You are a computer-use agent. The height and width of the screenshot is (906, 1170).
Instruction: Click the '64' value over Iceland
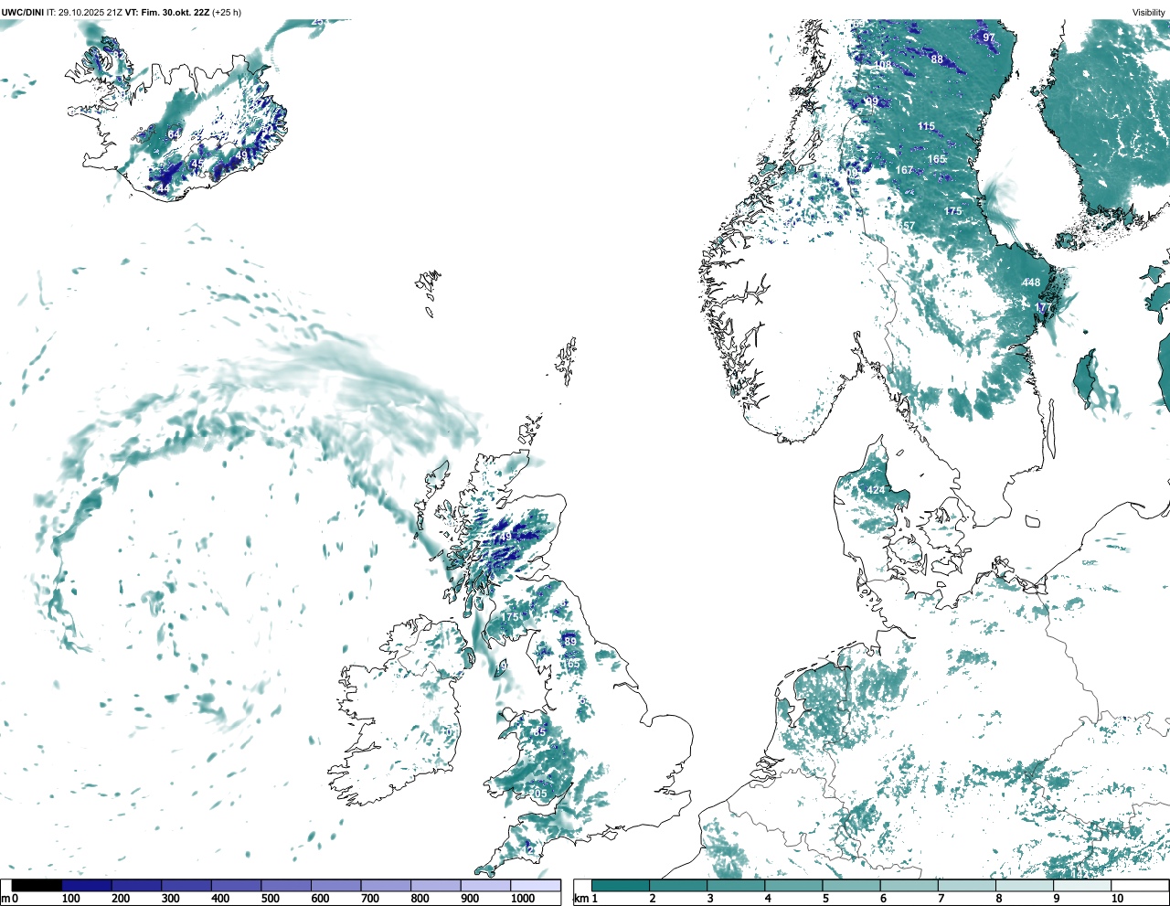(174, 134)
